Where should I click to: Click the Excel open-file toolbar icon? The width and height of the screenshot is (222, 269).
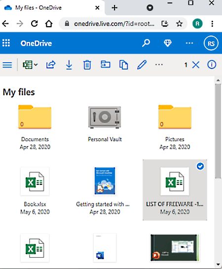[28, 65]
